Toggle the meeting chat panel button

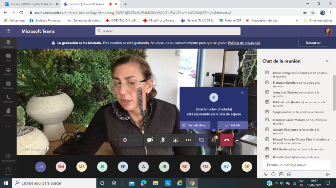pos(201,140)
